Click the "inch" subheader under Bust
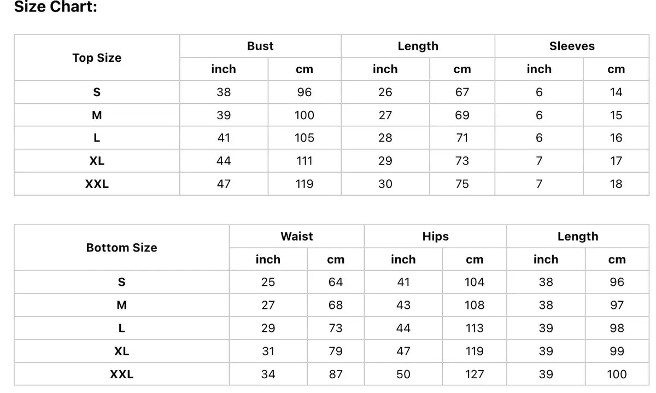The width and height of the screenshot is (656, 393). (x=224, y=69)
